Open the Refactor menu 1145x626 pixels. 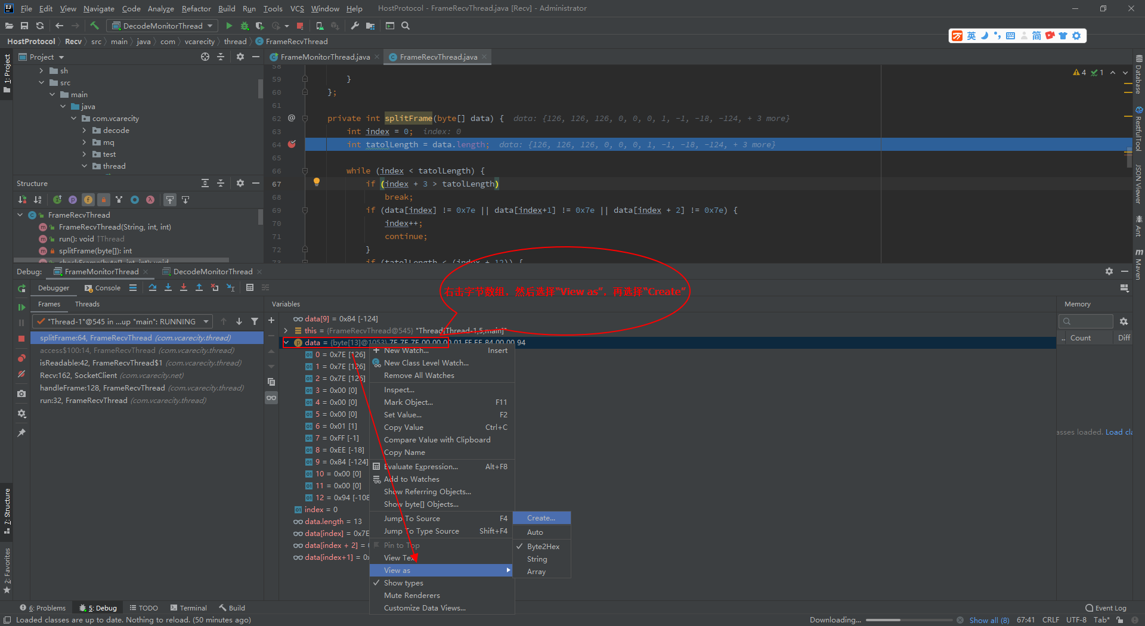196,8
